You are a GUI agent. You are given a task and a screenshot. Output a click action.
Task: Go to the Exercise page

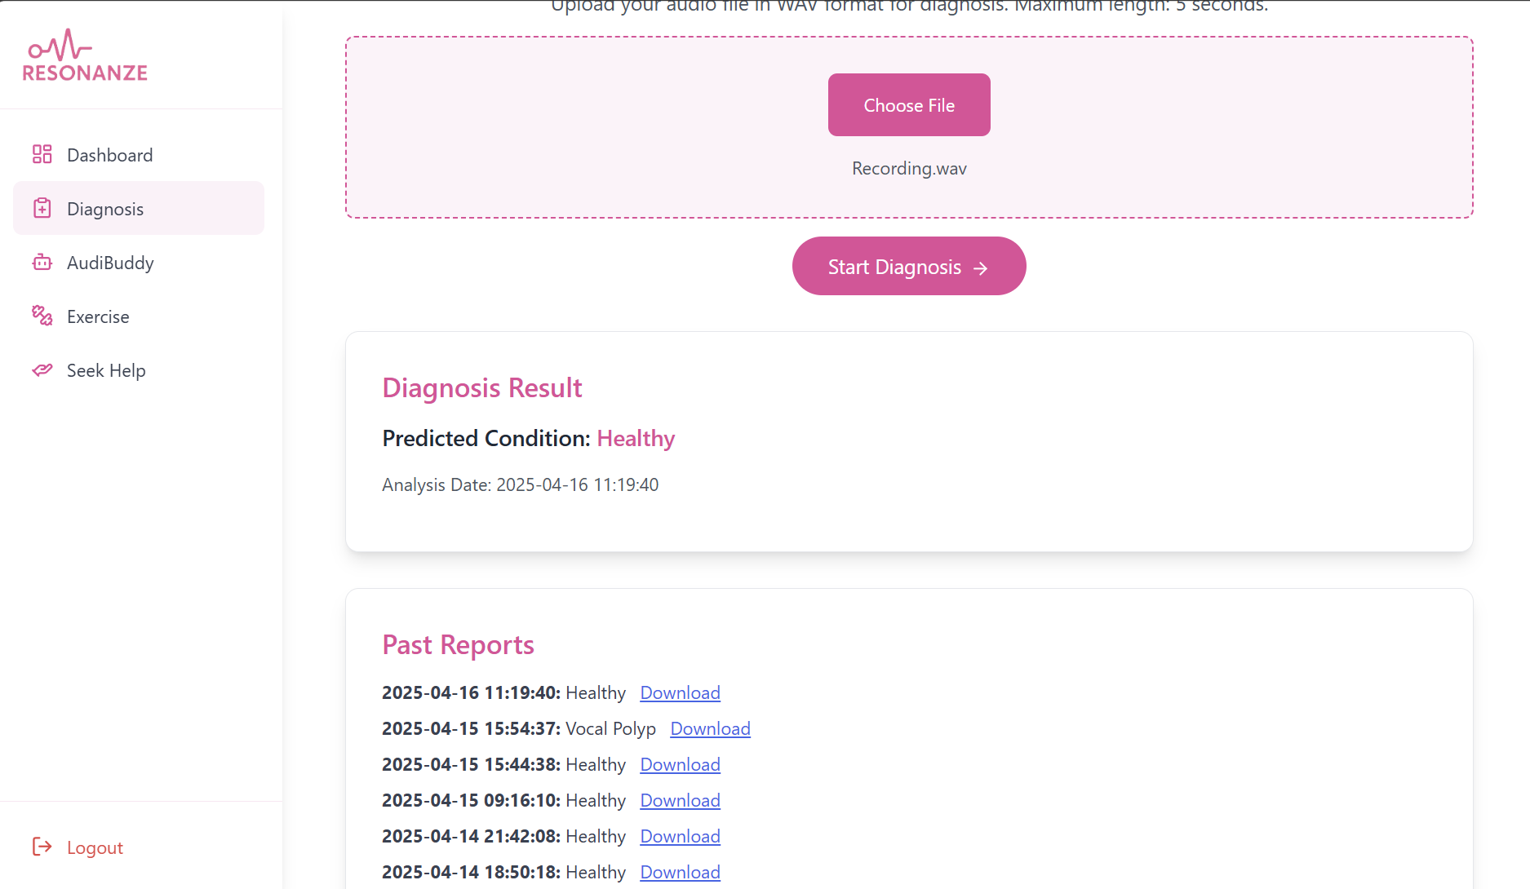[139, 316]
